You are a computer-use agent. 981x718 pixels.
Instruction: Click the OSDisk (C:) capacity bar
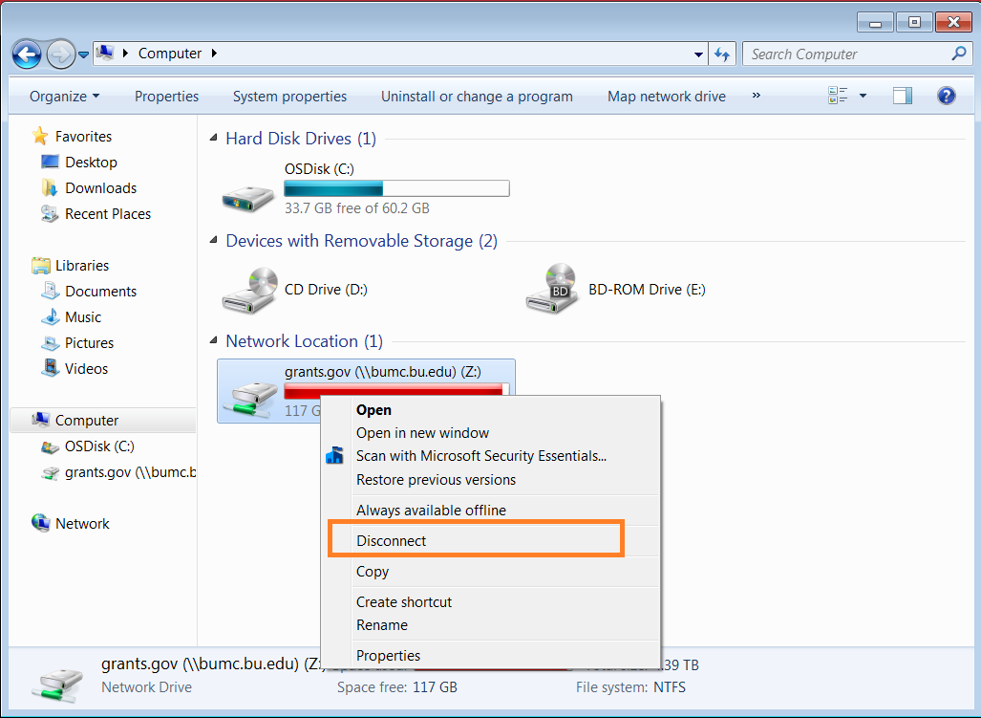(x=396, y=188)
